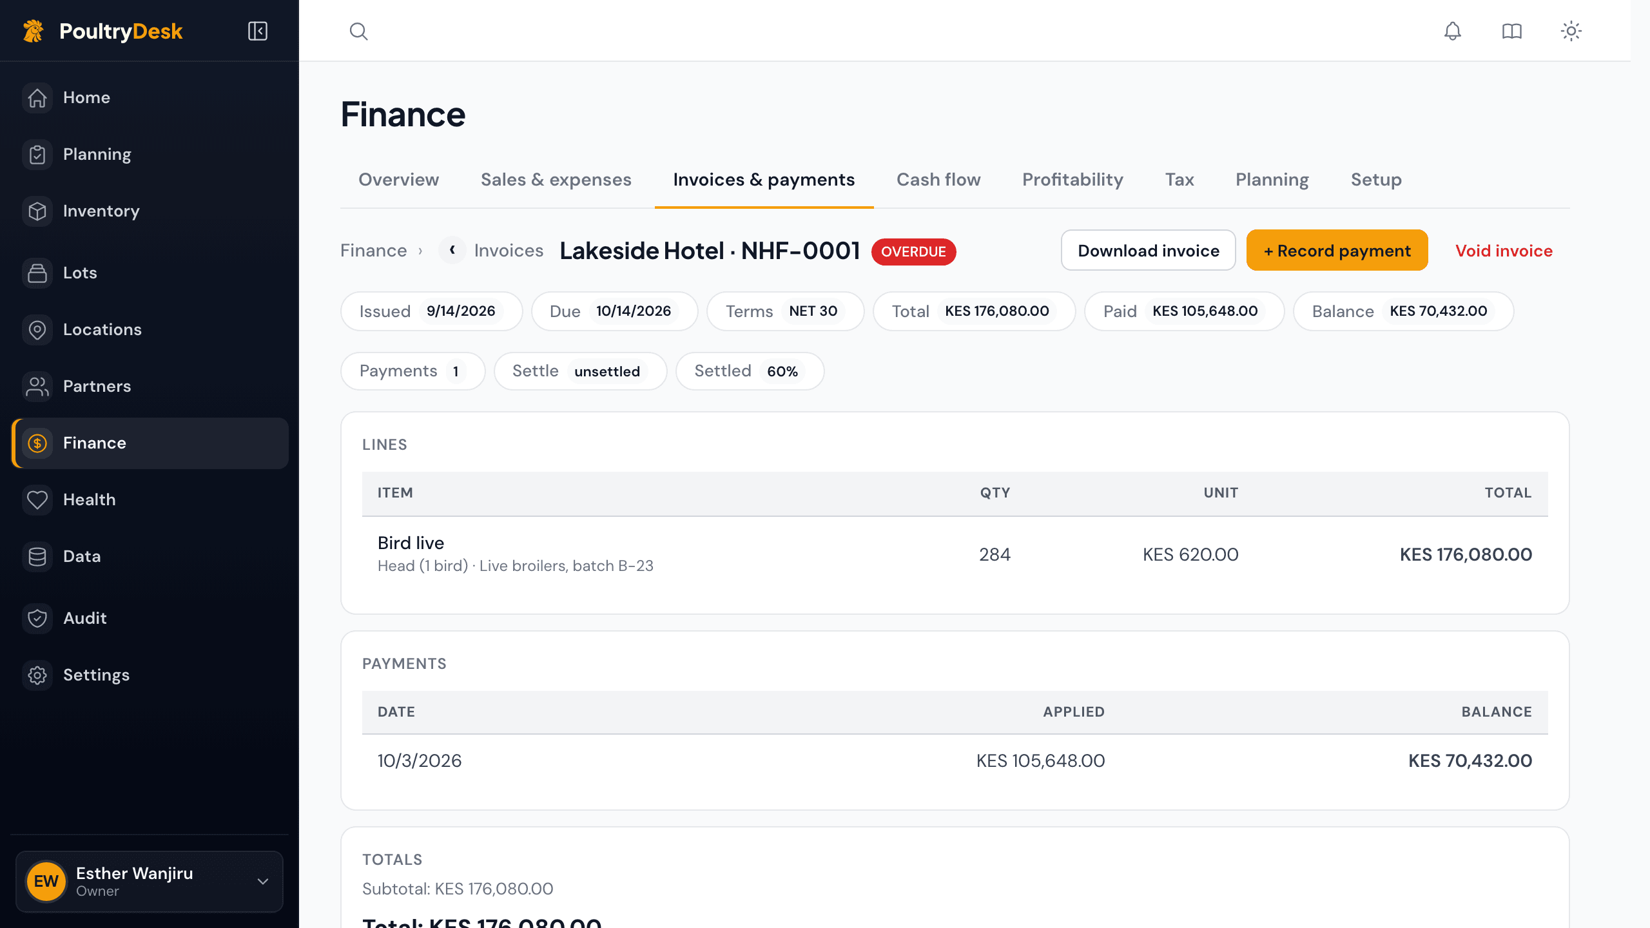
Task: Click the Inventory box icon
Action: [37, 211]
